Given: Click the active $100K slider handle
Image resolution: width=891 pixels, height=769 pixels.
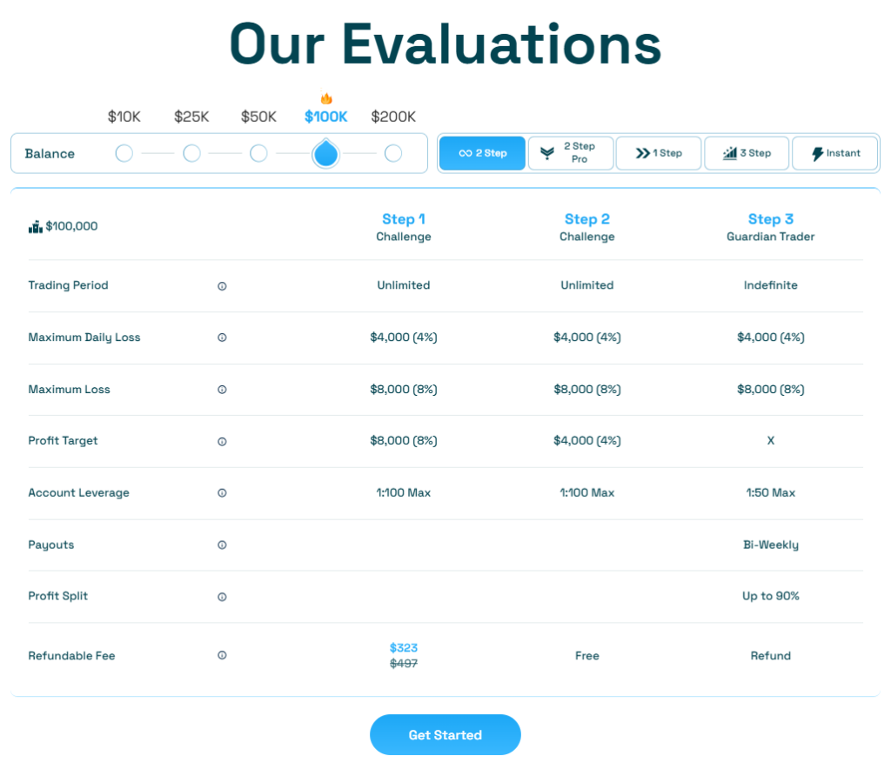Looking at the screenshot, I should 325,154.
